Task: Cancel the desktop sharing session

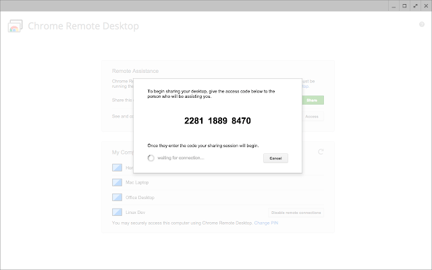Action: (275, 158)
